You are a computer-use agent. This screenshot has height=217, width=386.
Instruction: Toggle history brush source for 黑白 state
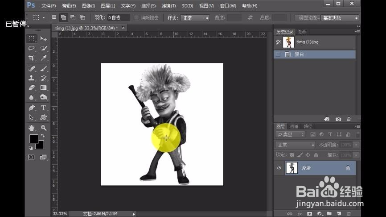click(278, 54)
